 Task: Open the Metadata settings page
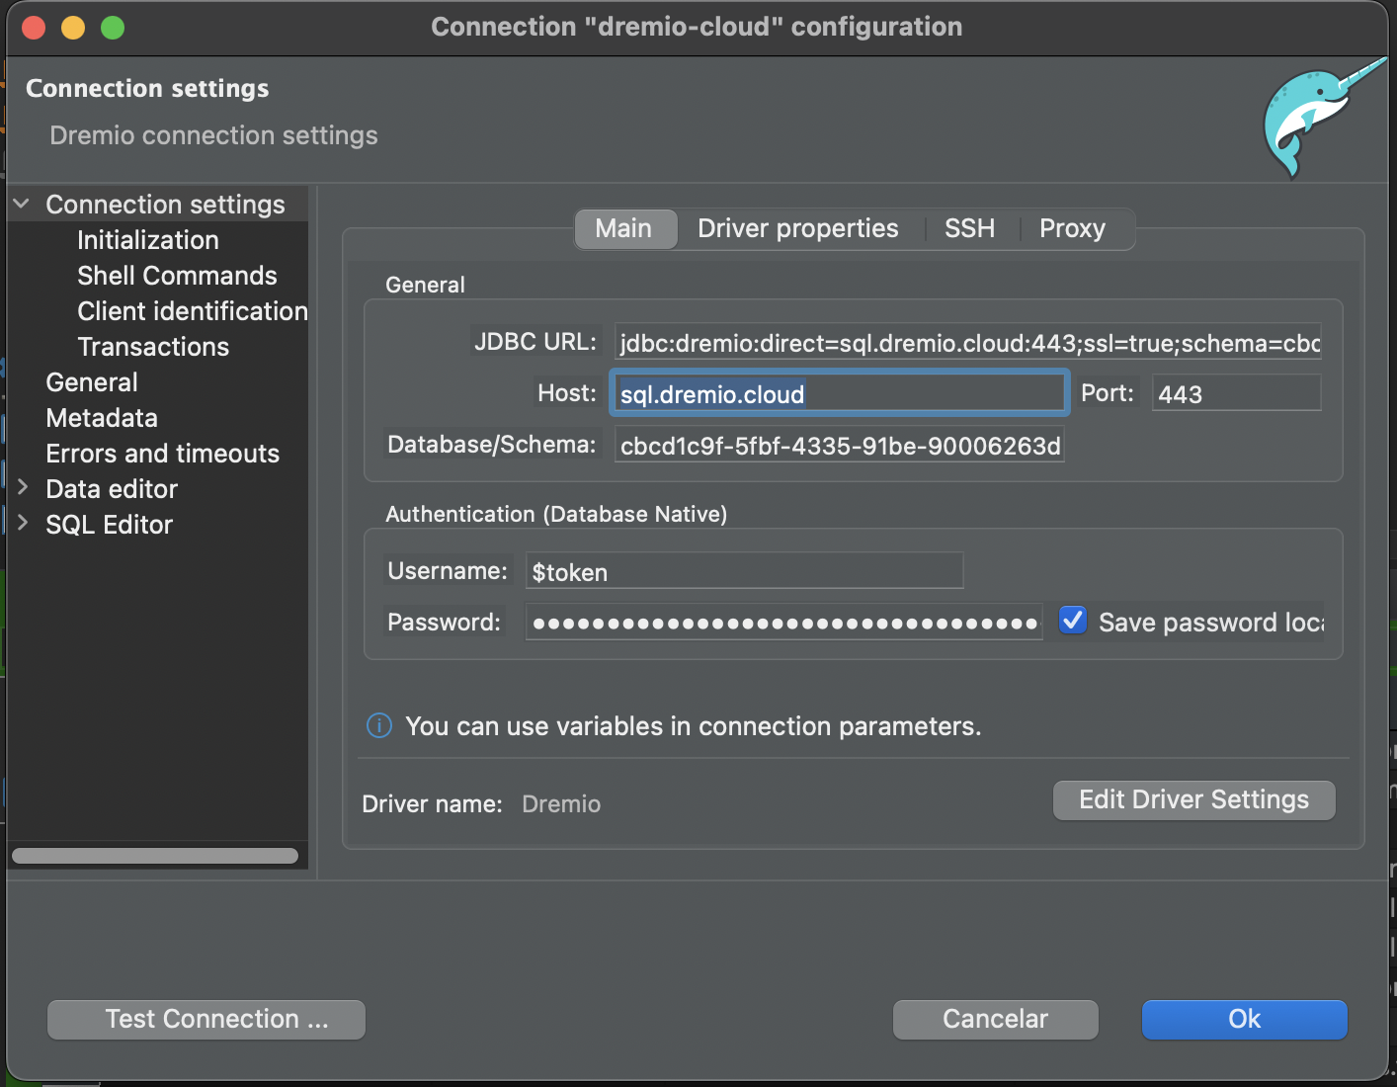tap(101, 417)
